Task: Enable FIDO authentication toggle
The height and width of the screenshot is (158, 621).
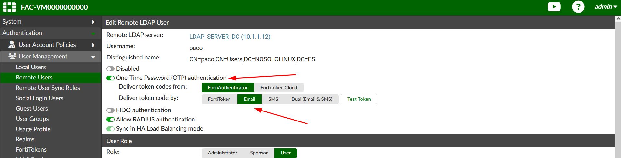Action: click(110, 111)
